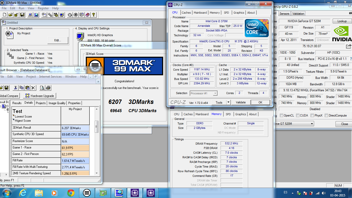Screen dimensions: 352x198
Task: Click 3DMark round logo icon on taskbar
Action: click(87, 193)
